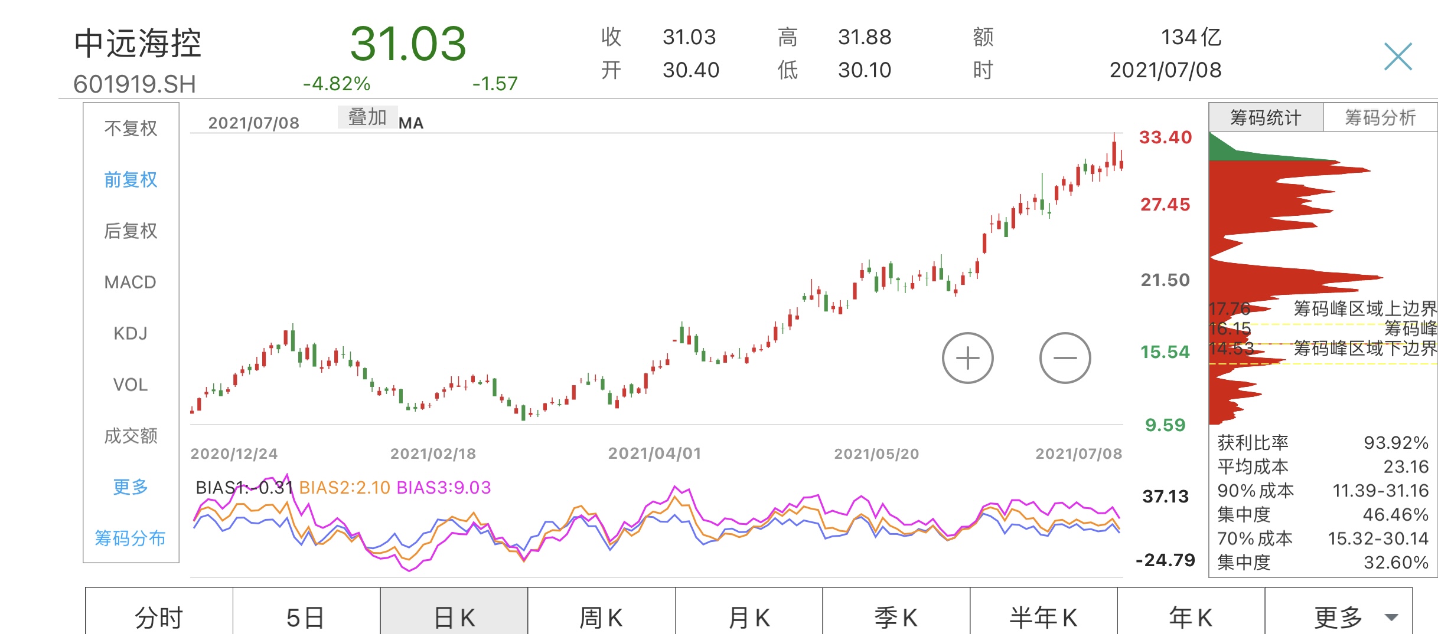Open the 筹码分析 tab
Viewport: 1438px width, 634px height.
[x=1380, y=117]
